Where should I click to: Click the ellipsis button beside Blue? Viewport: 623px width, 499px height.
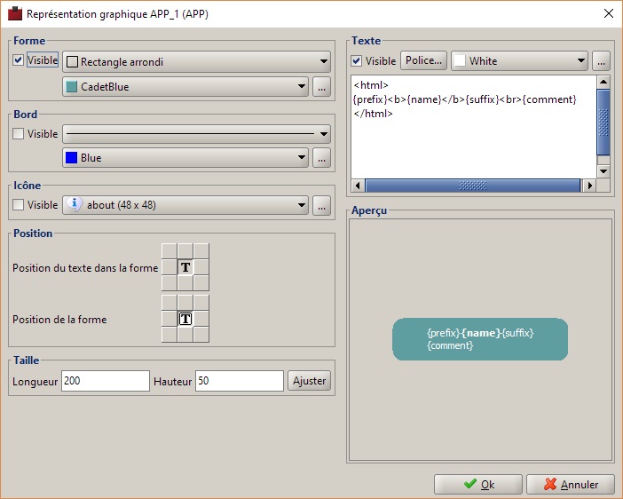click(321, 158)
